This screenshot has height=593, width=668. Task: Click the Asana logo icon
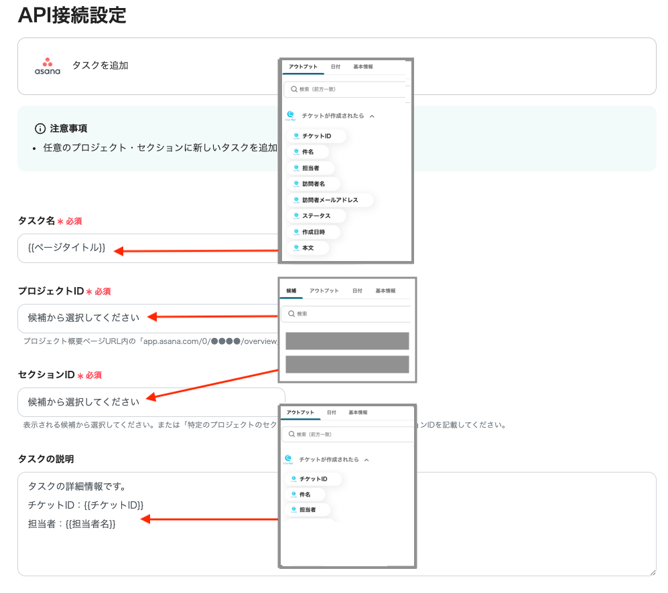(x=48, y=66)
